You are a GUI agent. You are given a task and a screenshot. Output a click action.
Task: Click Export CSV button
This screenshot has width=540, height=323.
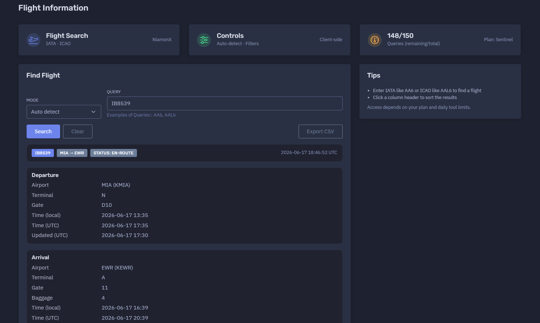320,131
